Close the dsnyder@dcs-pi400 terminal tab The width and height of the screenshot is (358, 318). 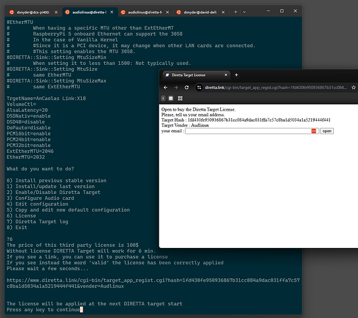pos(56,12)
